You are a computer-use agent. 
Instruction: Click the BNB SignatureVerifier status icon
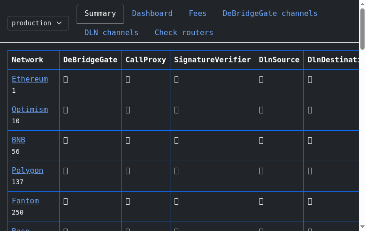pos(176,141)
